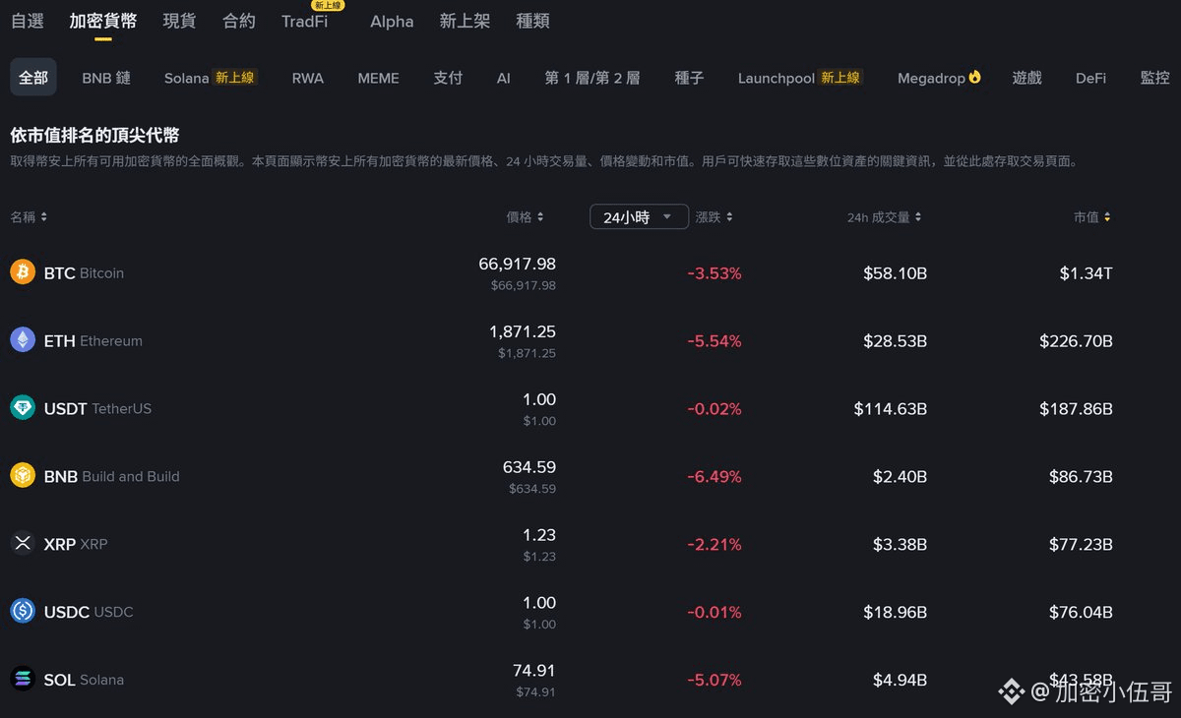Click XRP market cap $77.23B
1181x718 pixels.
(1081, 545)
